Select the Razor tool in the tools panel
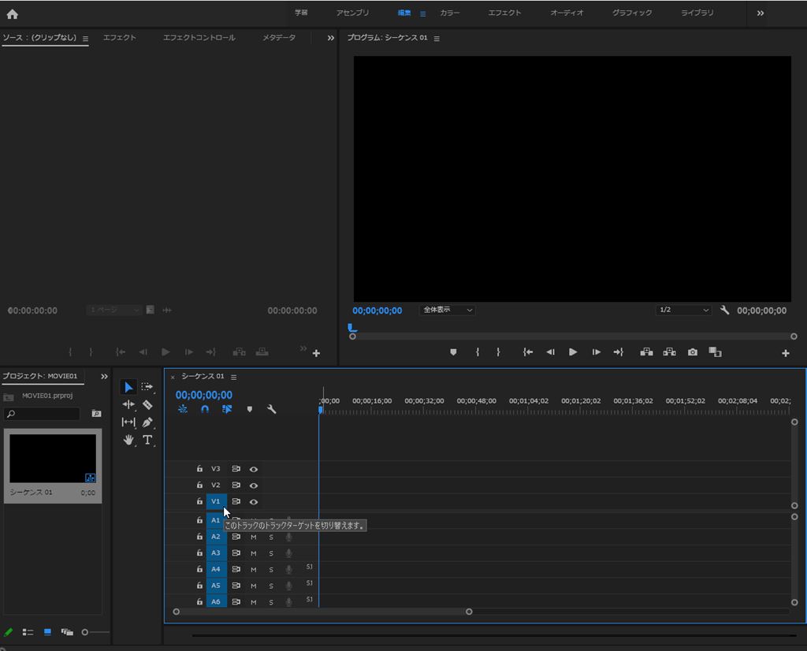 point(147,404)
